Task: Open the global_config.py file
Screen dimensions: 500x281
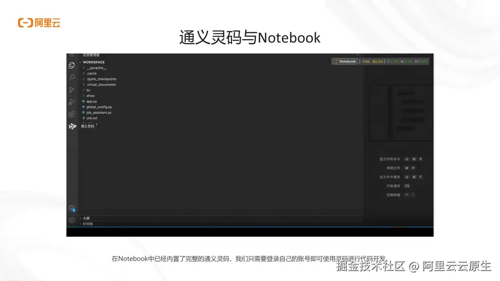Action: point(99,107)
